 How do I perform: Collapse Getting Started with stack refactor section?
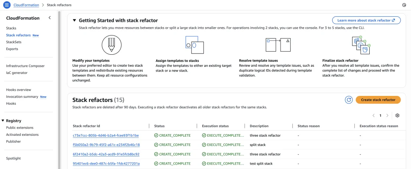74,20
